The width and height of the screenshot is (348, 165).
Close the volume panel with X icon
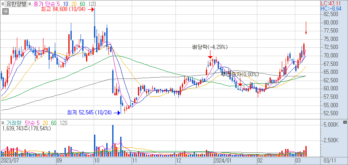tap(345, 122)
